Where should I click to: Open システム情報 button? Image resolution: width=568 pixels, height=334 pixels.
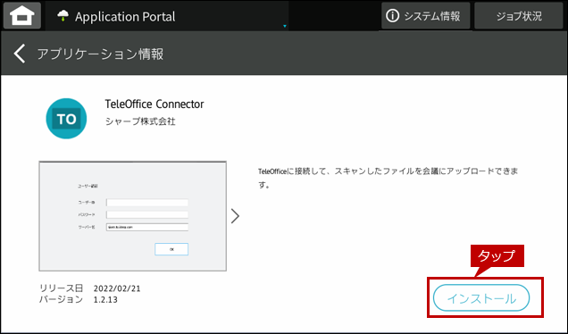pyautogui.click(x=426, y=16)
